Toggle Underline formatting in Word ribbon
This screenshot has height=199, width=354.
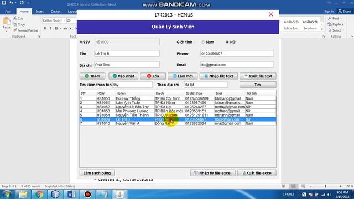pyautogui.click(x=56, y=28)
